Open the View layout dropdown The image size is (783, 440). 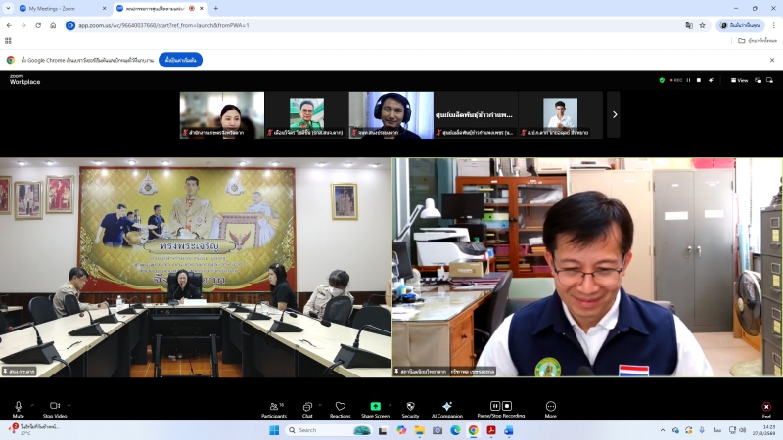741,80
